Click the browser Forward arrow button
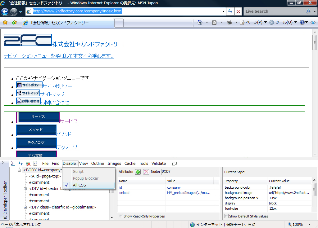The height and width of the screenshot is (228, 318). point(14,11)
